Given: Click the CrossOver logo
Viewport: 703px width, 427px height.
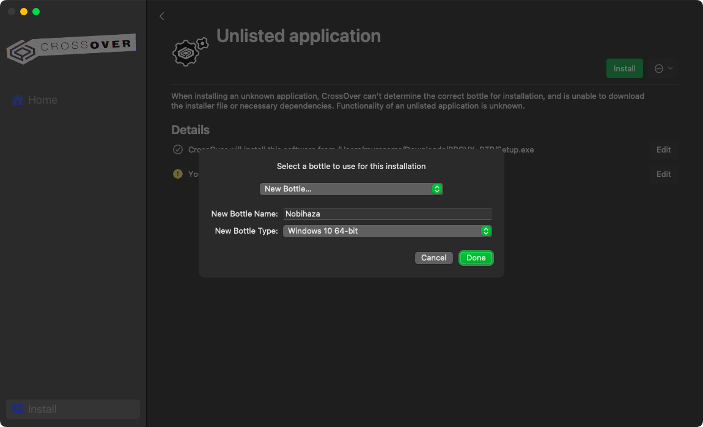Looking at the screenshot, I should [71, 48].
